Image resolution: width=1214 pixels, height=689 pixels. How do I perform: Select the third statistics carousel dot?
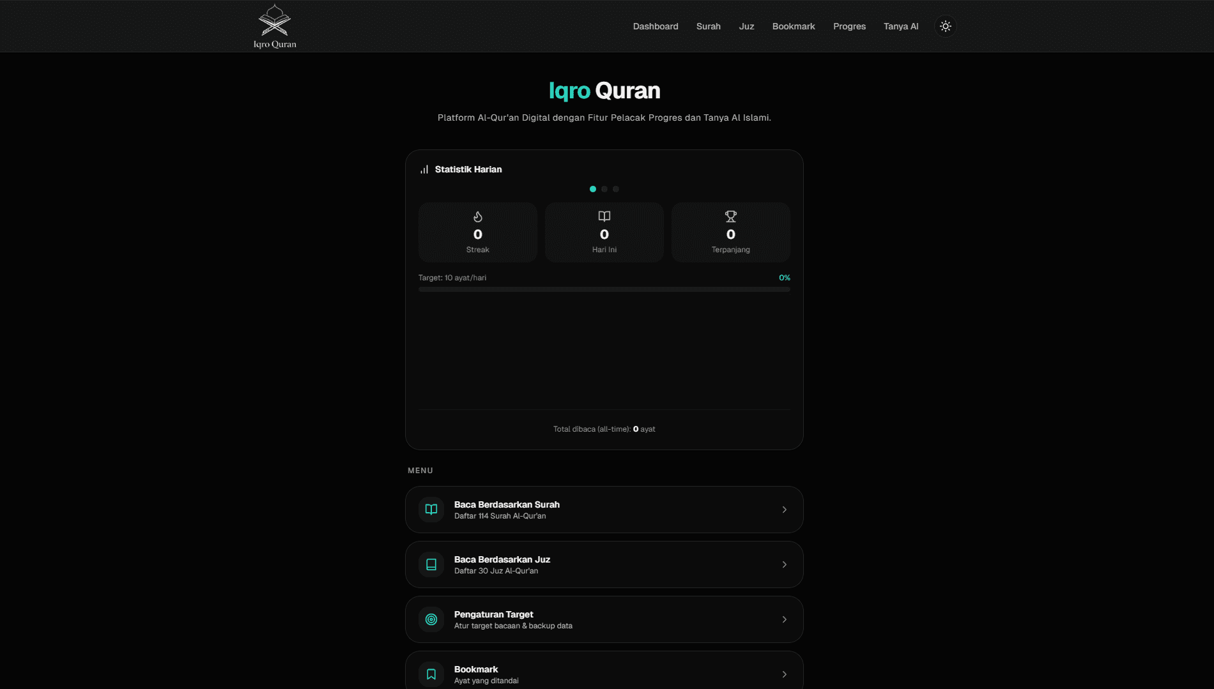[616, 189]
